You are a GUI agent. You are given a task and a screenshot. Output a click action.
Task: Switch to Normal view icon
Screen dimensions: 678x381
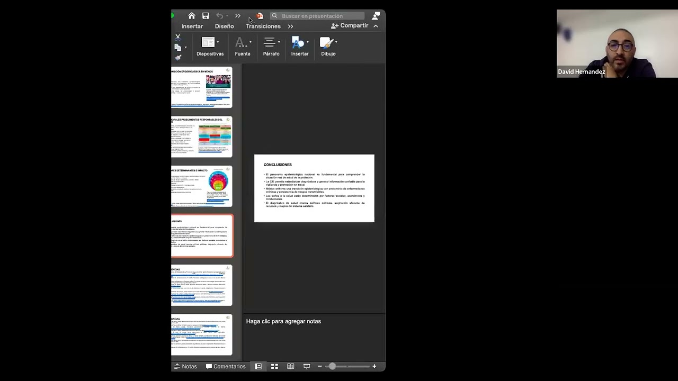(258, 366)
